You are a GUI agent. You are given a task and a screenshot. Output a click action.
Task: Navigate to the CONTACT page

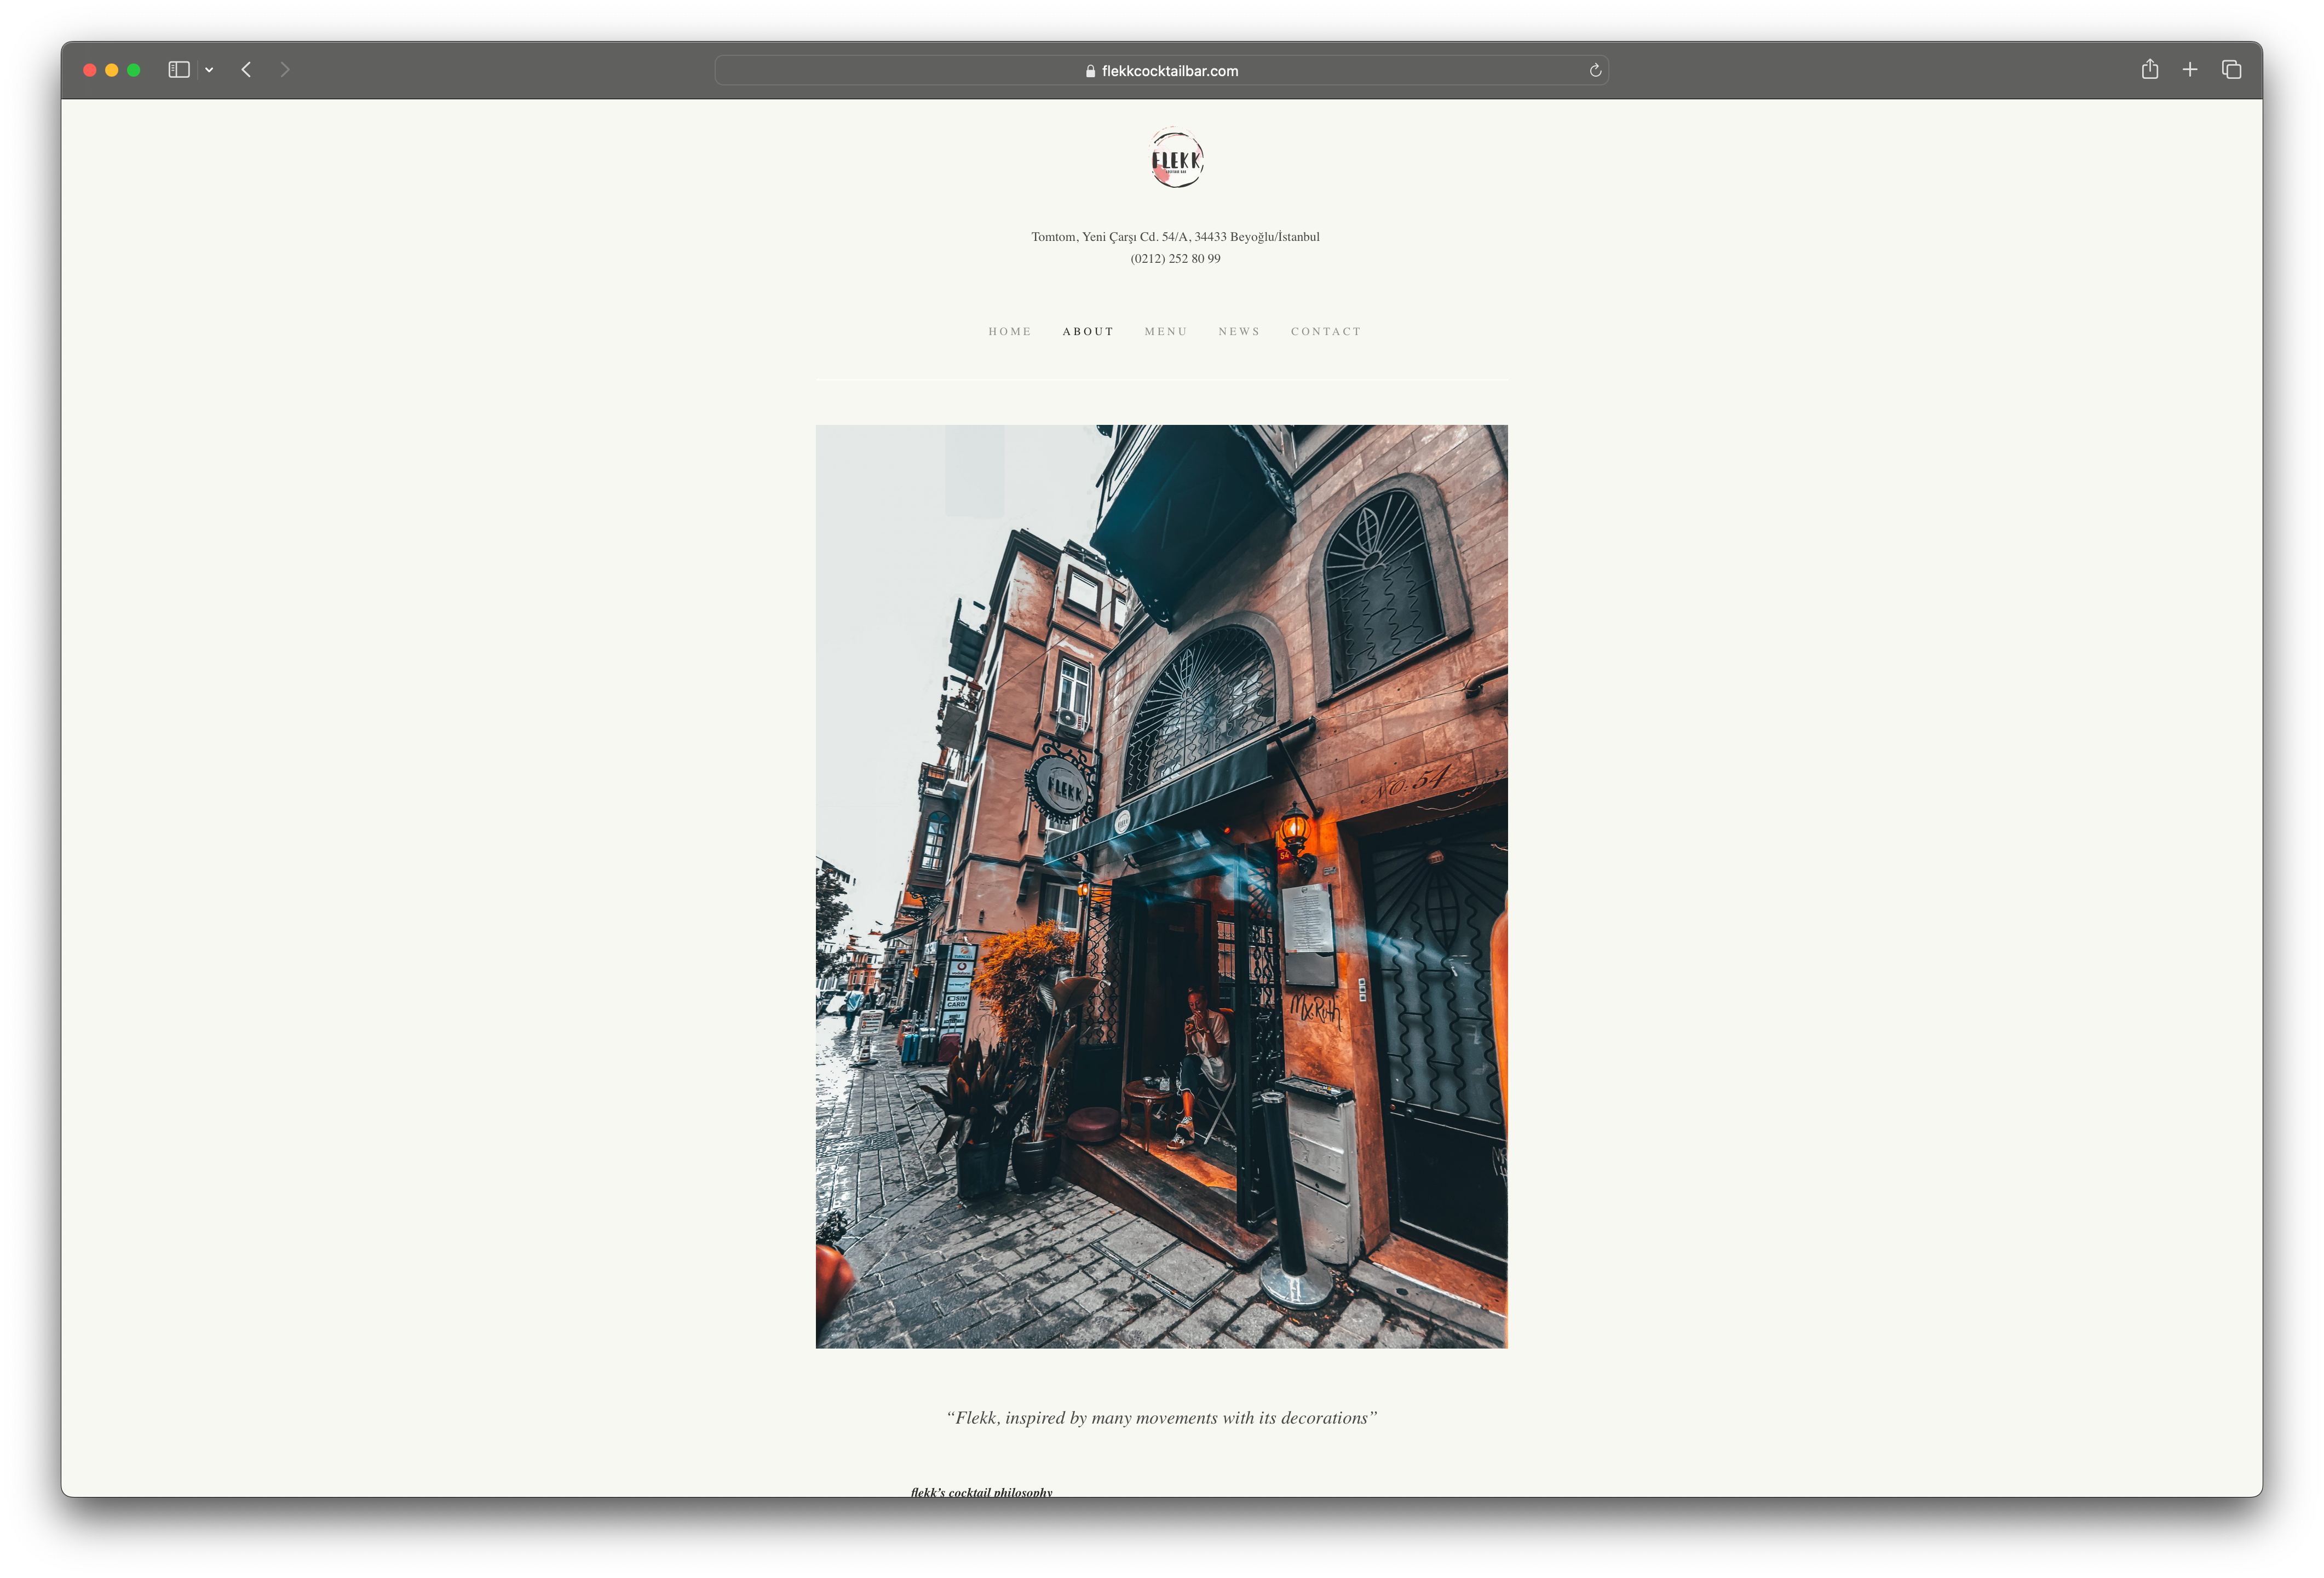pyautogui.click(x=1326, y=331)
